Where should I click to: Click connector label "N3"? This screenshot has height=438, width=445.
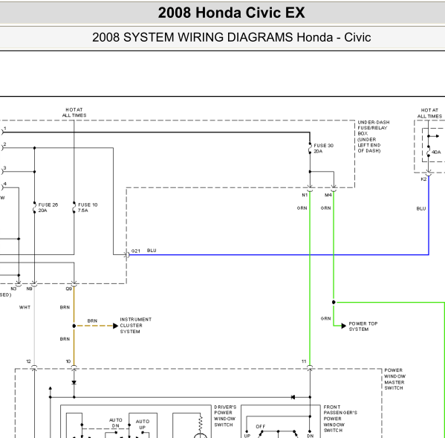13,289
